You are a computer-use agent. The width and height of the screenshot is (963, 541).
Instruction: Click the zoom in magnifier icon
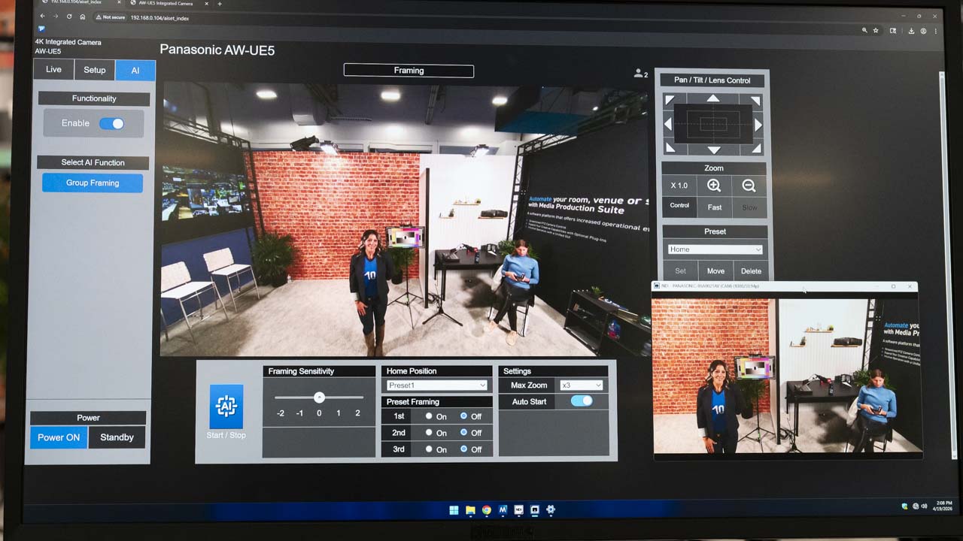click(714, 186)
